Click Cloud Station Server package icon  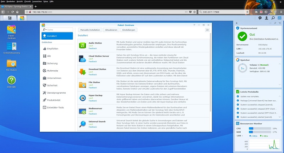point(82,59)
